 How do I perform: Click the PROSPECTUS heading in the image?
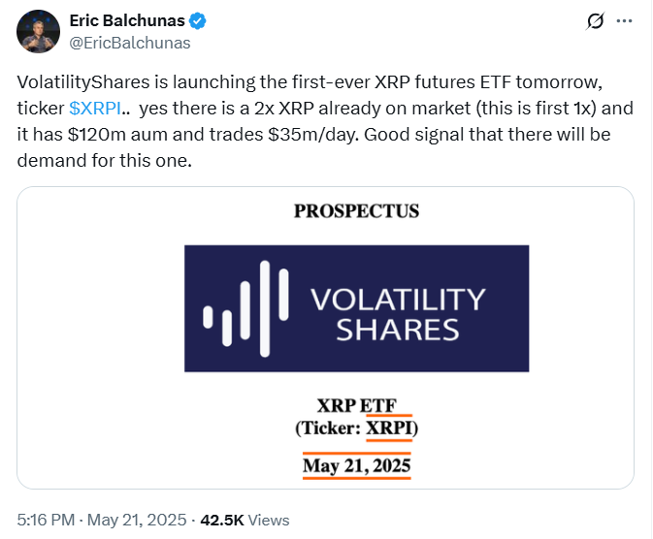[x=356, y=211]
